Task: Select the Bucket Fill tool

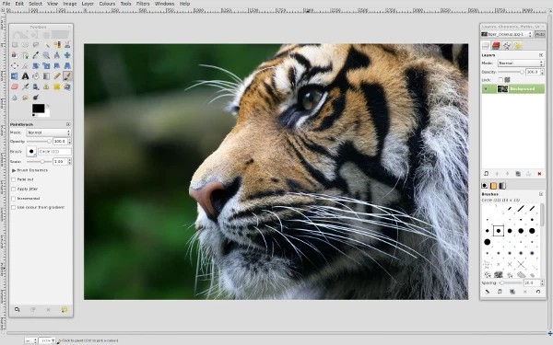Action: click(36, 75)
